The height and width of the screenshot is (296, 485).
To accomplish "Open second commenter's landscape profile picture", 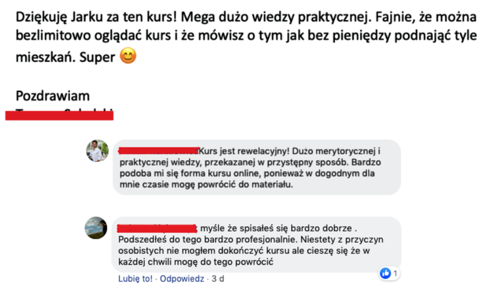I will (x=96, y=227).
